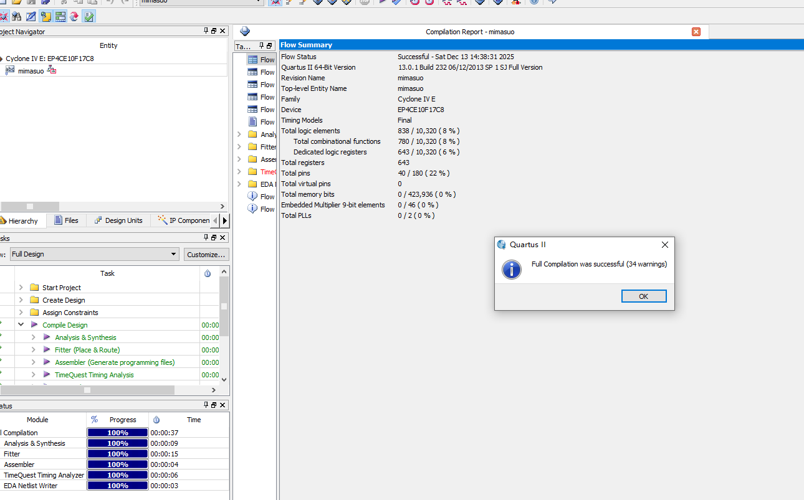804x500 pixels.
Task: Click the play icon for Assembler task
Action: 47,362
